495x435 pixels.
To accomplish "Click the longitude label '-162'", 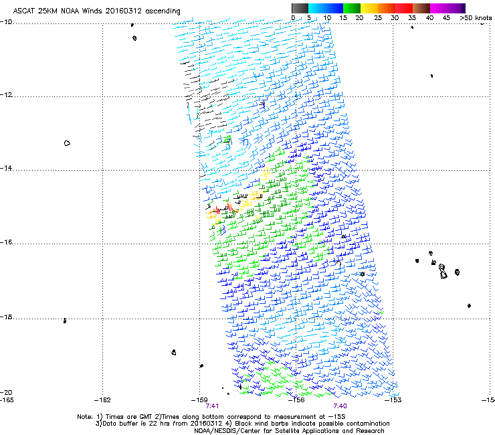I will point(102,400).
